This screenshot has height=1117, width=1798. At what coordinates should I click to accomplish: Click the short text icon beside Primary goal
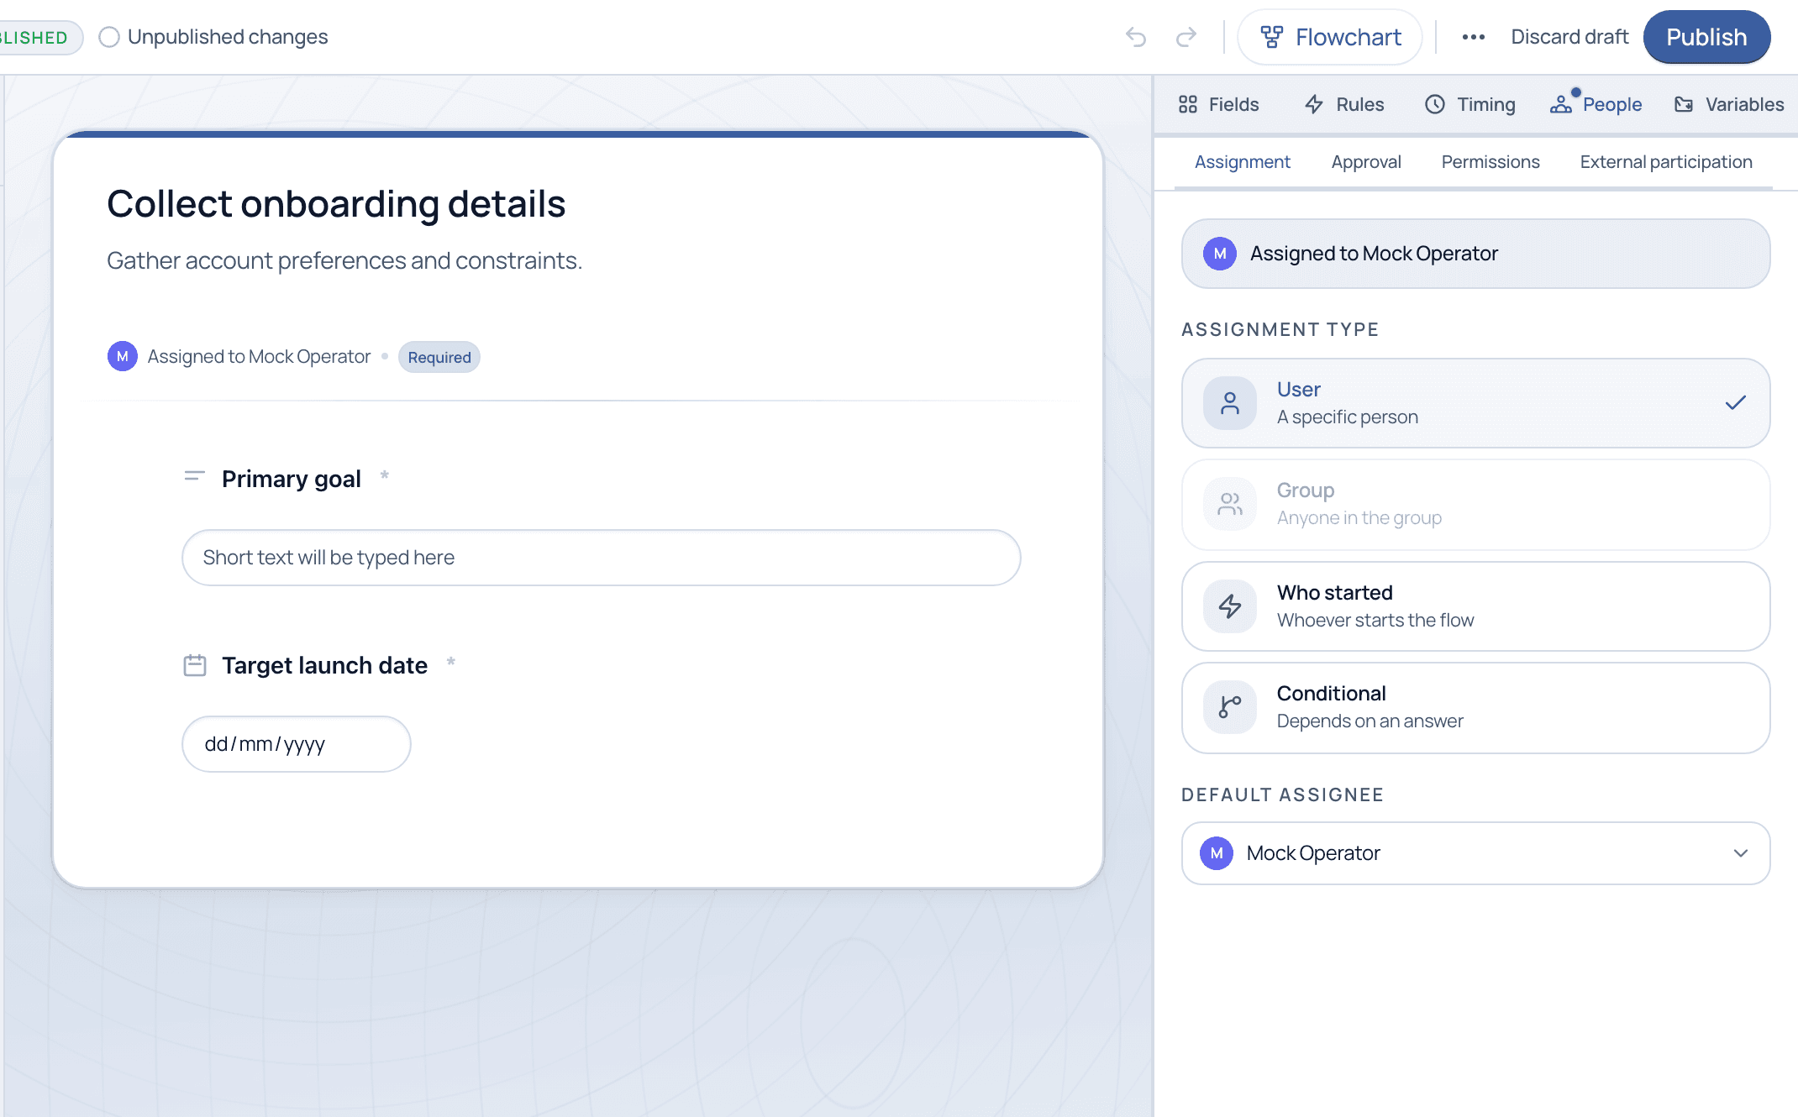(x=195, y=476)
